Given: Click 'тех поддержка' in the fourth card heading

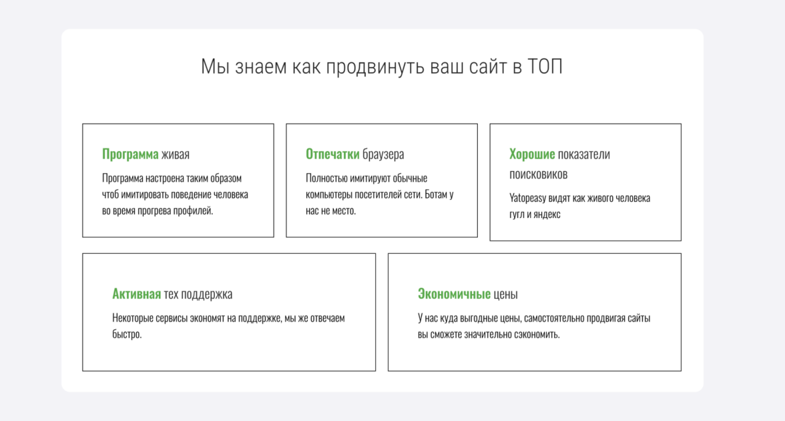Looking at the screenshot, I should click(x=198, y=294).
